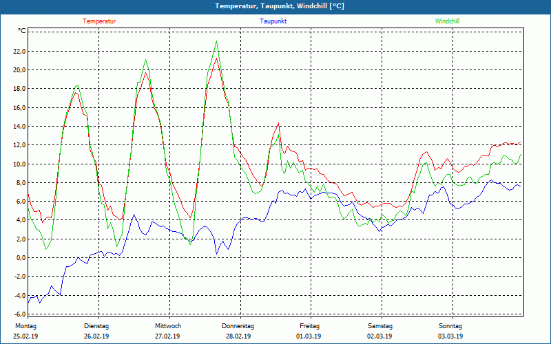Click the date 01.03.19 on axis
This screenshot has height=344, width=551.
(x=309, y=336)
